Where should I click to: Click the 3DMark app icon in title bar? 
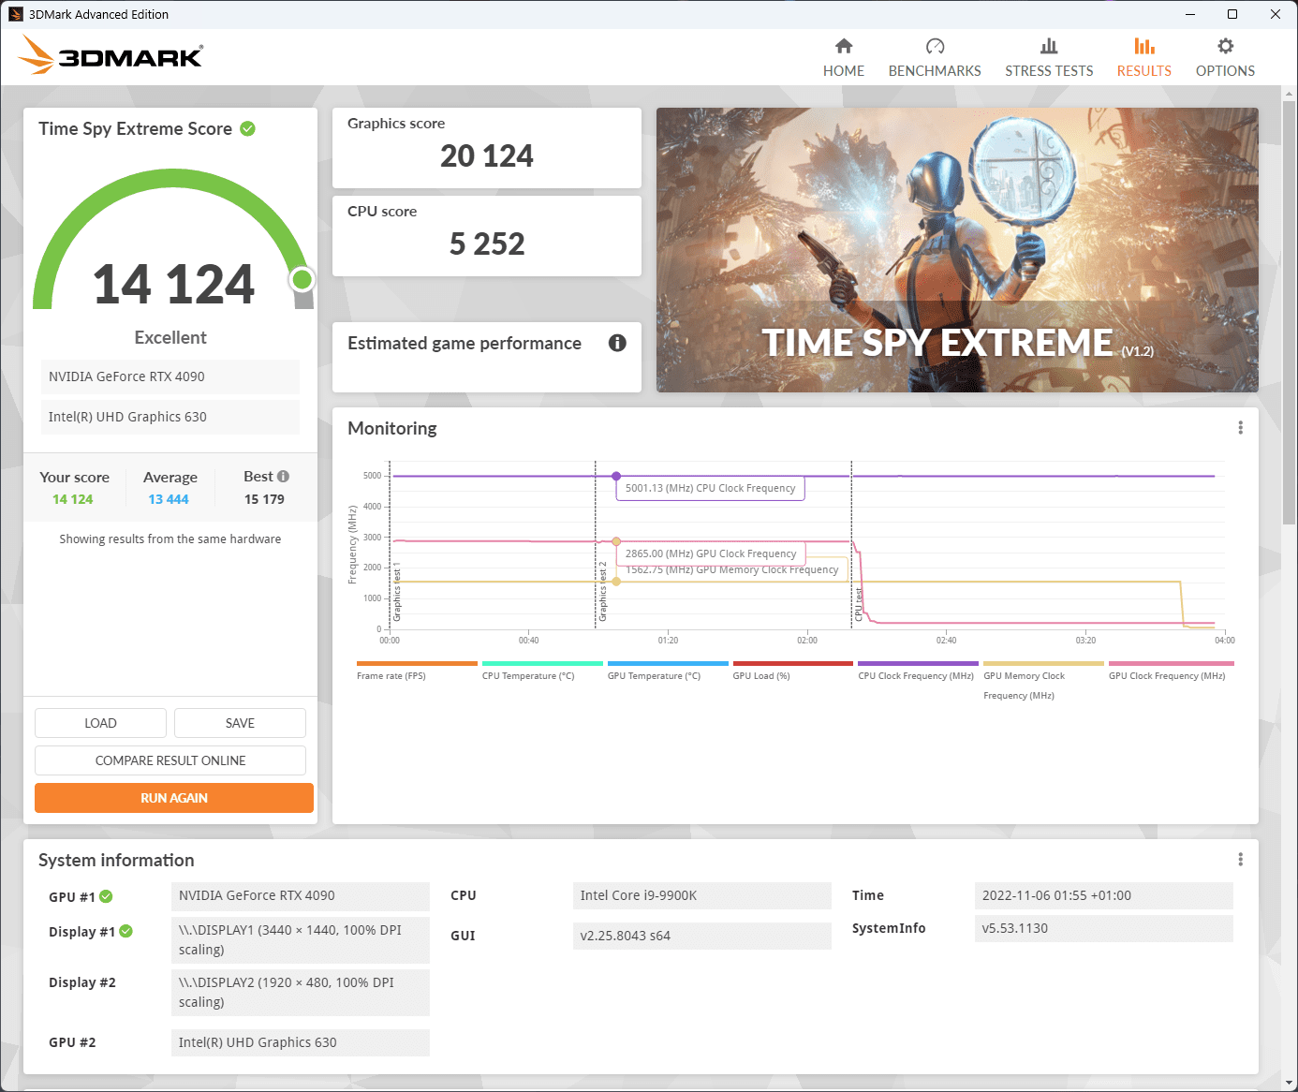pyautogui.click(x=16, y=14)
